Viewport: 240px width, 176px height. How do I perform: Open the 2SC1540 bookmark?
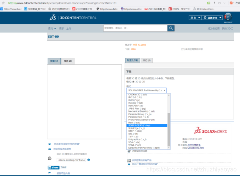155,9
